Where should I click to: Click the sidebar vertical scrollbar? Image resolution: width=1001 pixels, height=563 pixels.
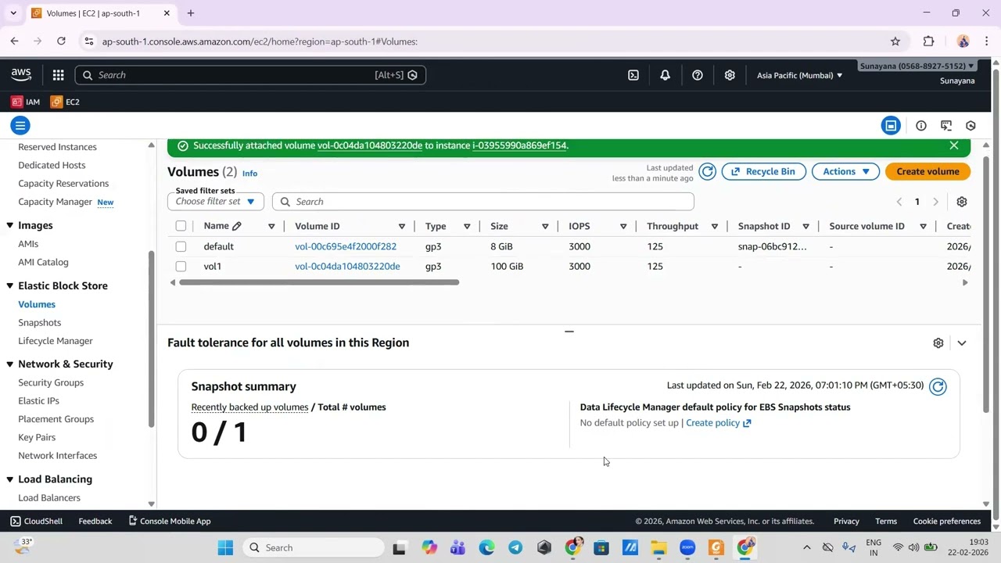click(151, 340)
